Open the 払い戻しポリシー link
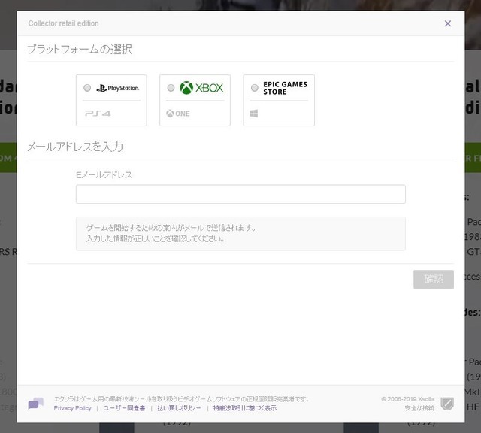481x433 pixels. [179, 408]
